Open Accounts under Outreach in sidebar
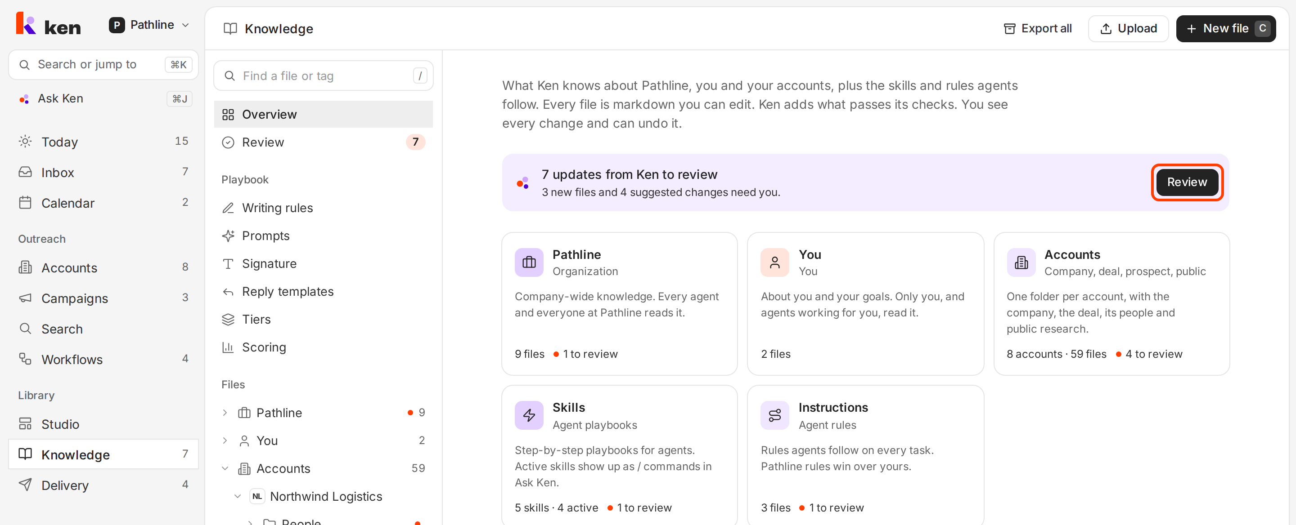This screenshot has width=1296, height=525. click(103, 268)
